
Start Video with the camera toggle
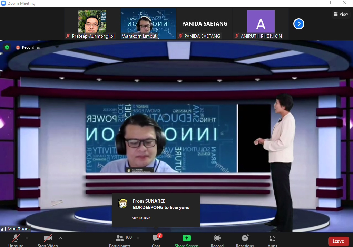(48, 238)
